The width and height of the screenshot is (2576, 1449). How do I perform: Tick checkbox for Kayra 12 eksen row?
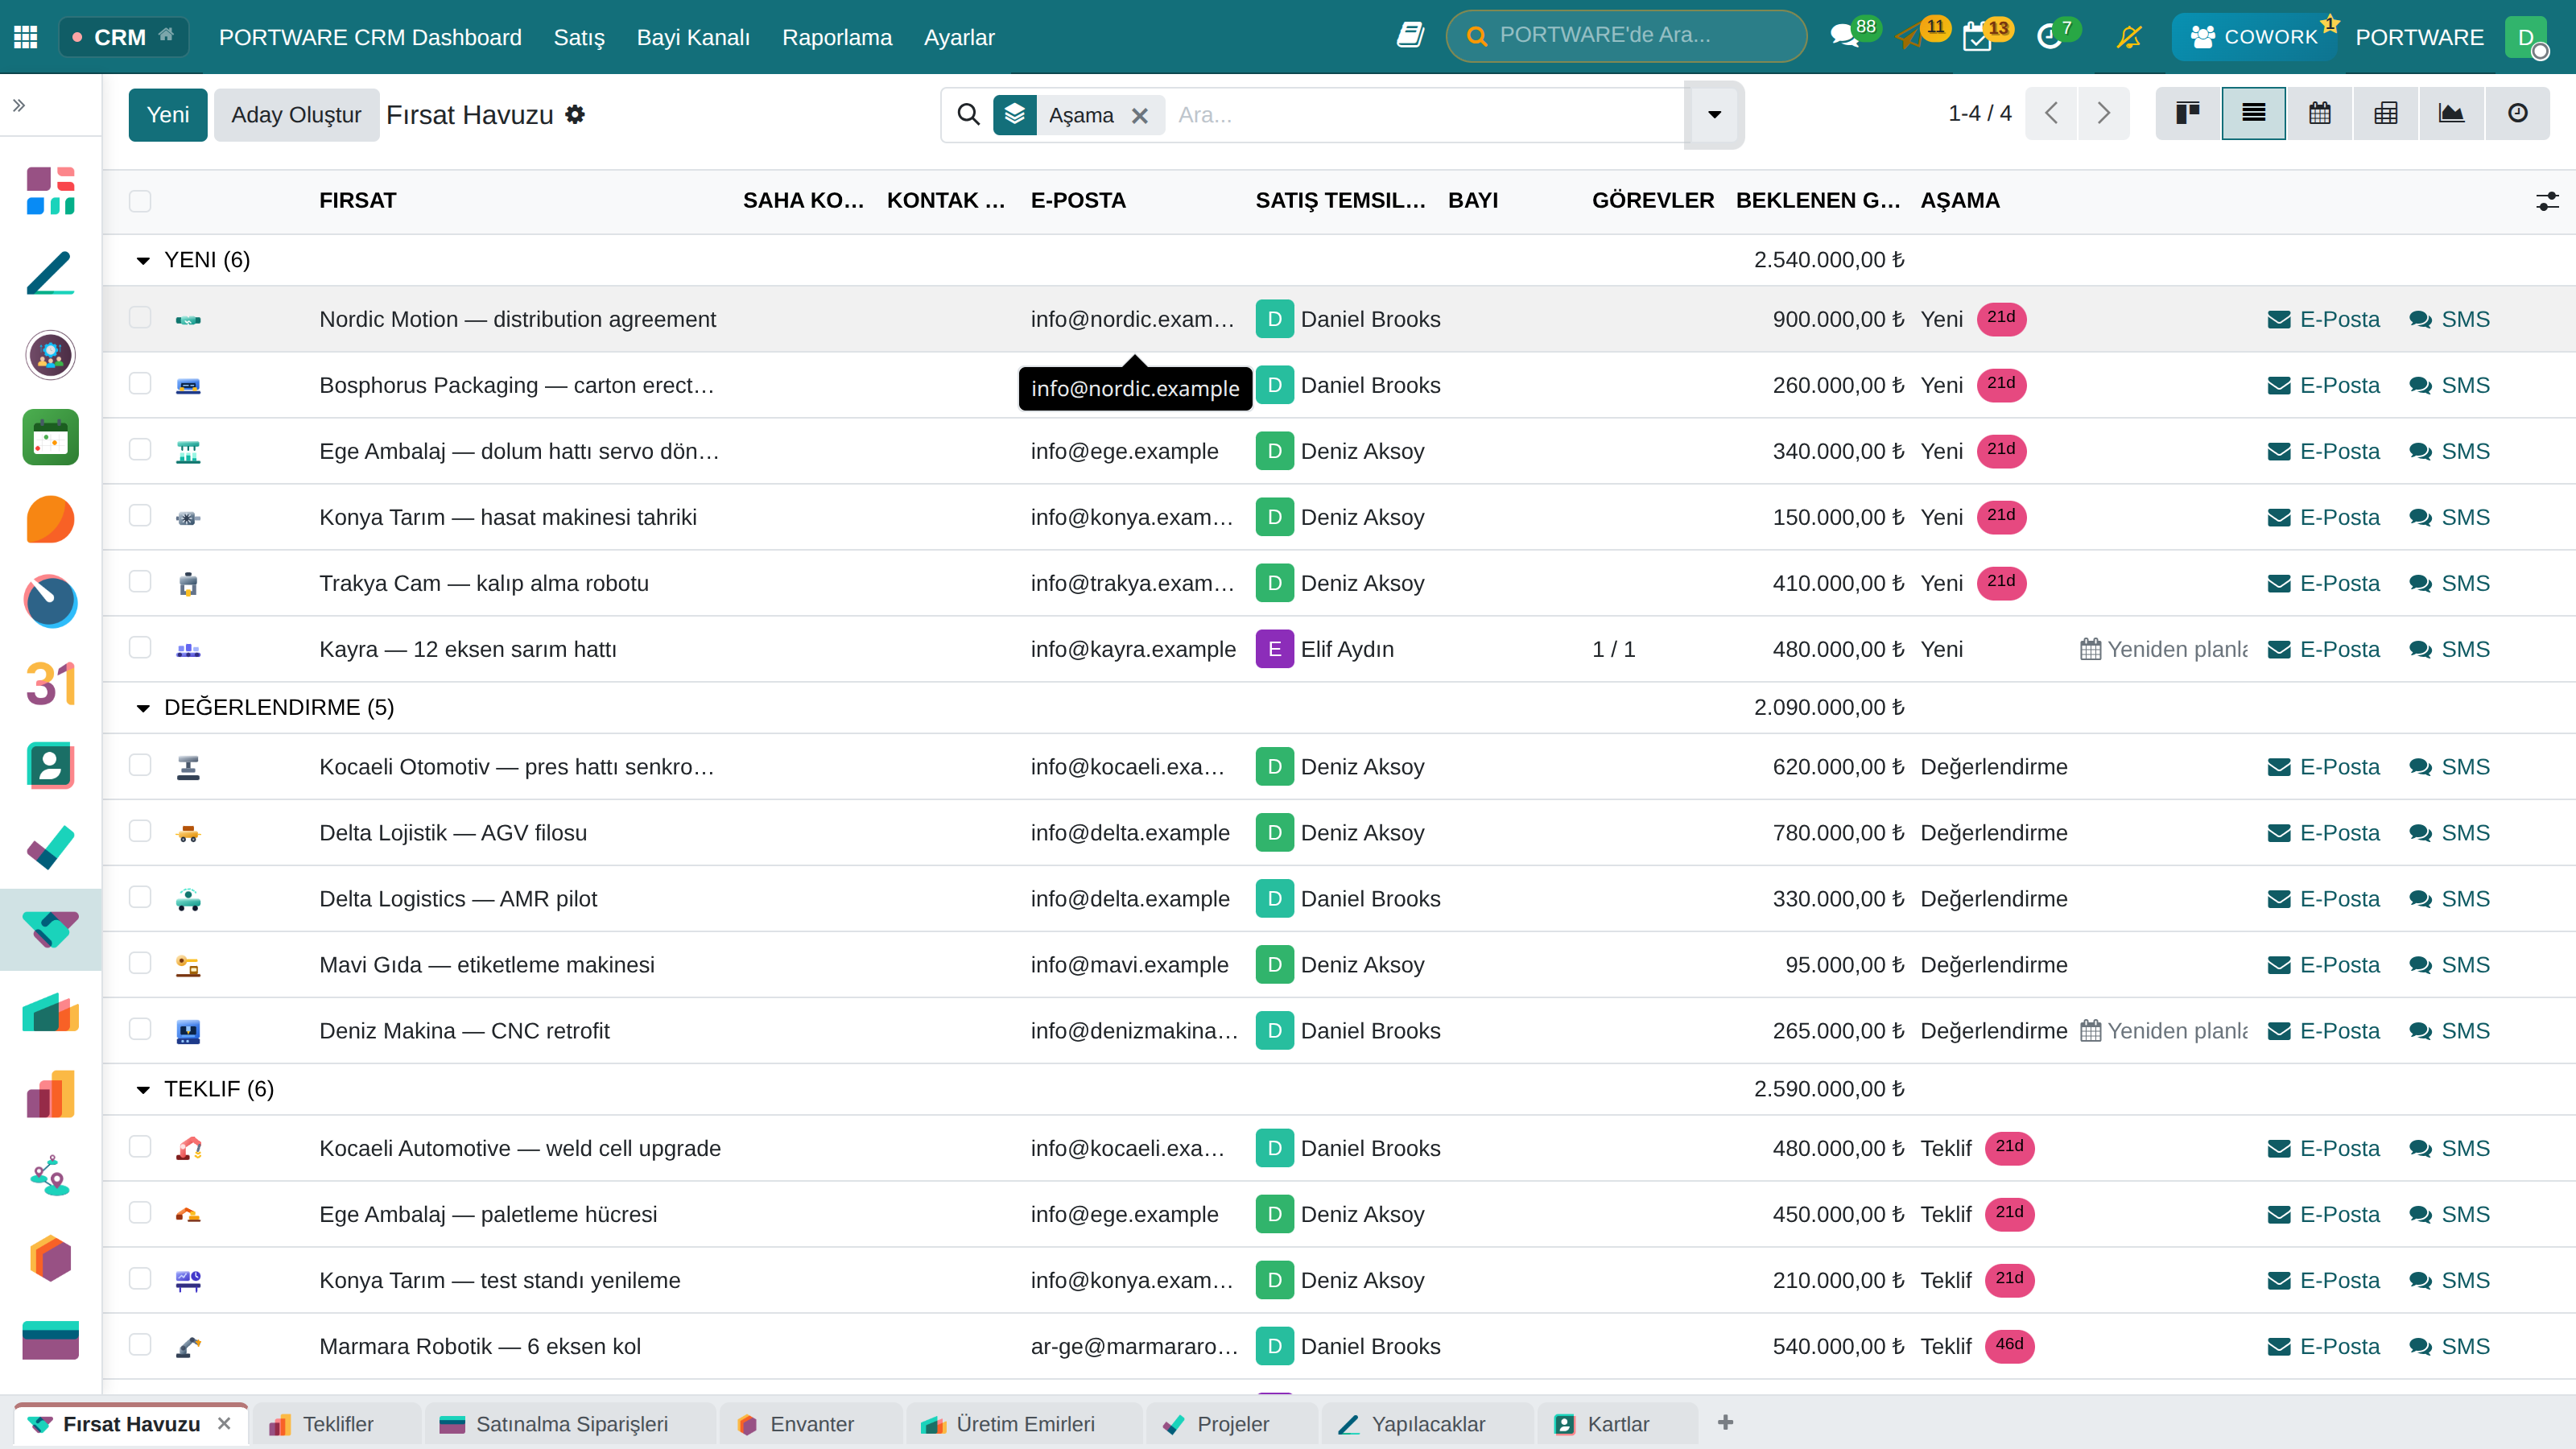coord(140,648)
